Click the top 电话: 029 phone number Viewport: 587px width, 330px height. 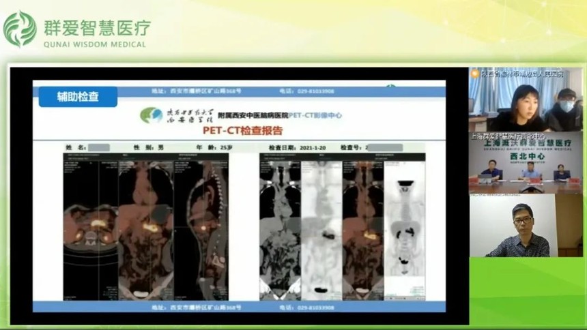[306, 91]
